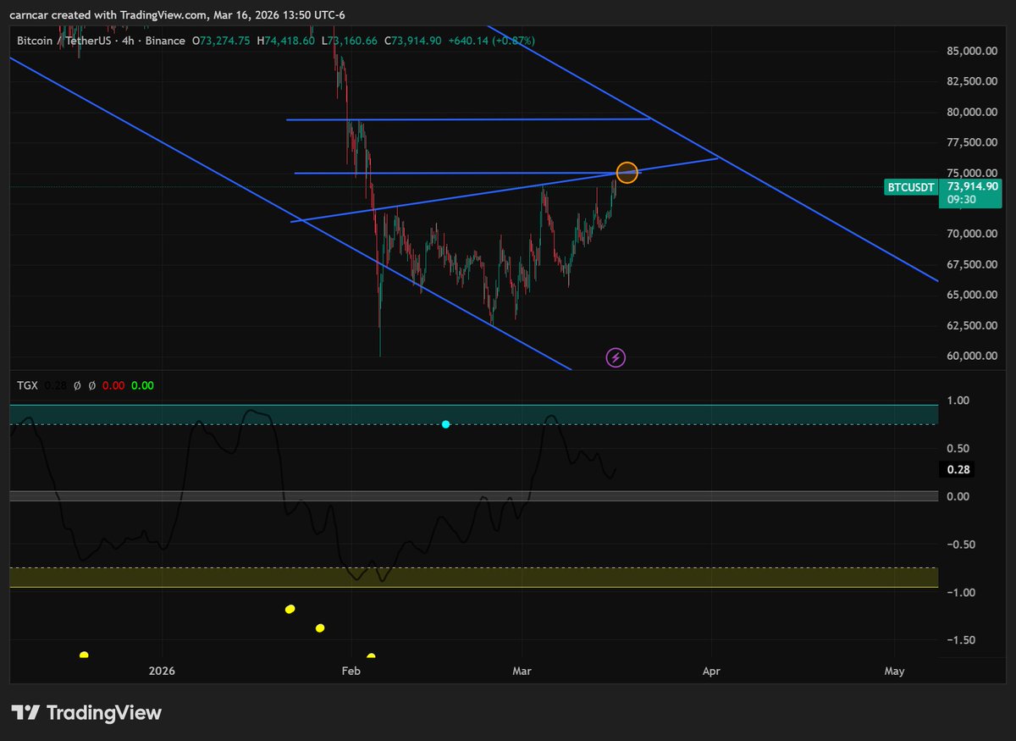Click the black 0.28 value tag on TGX axis
The image size is (1016, 741).
(x=958, y=469)
